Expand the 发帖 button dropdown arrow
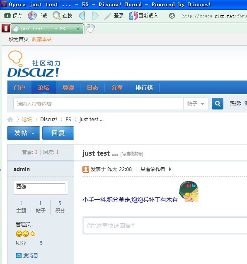The image size is (247, 264). pos(33,133)
